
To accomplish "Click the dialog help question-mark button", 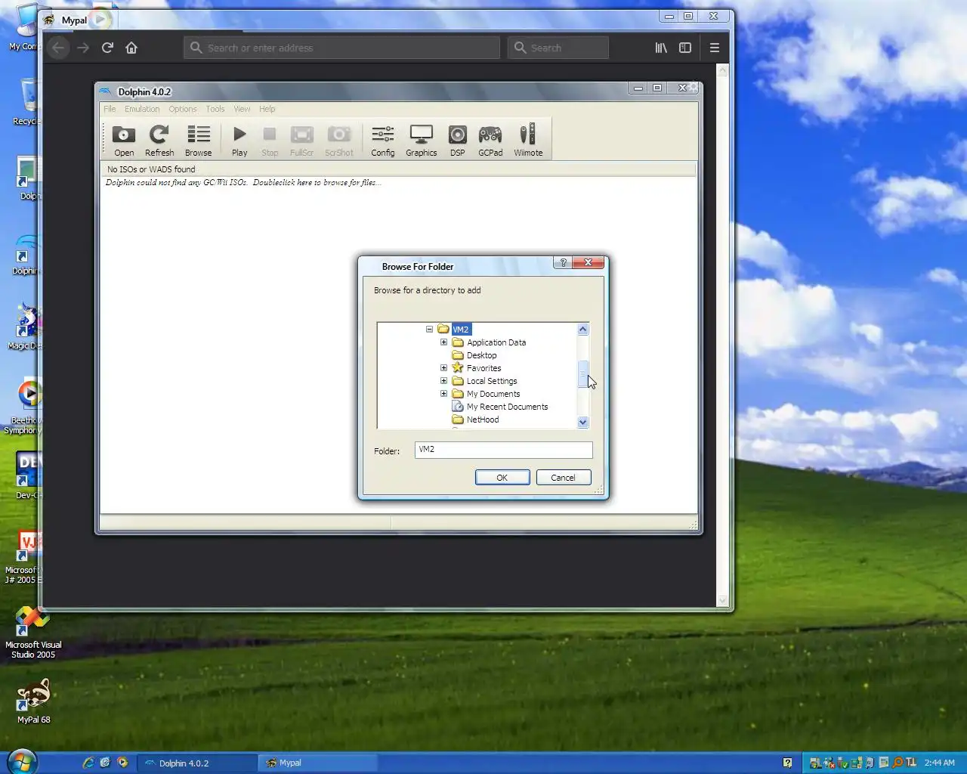I will [x=563, y=262].
